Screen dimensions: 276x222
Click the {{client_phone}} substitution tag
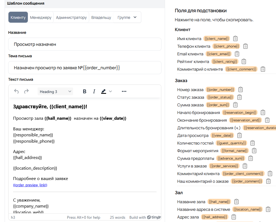tap(226, 46)
